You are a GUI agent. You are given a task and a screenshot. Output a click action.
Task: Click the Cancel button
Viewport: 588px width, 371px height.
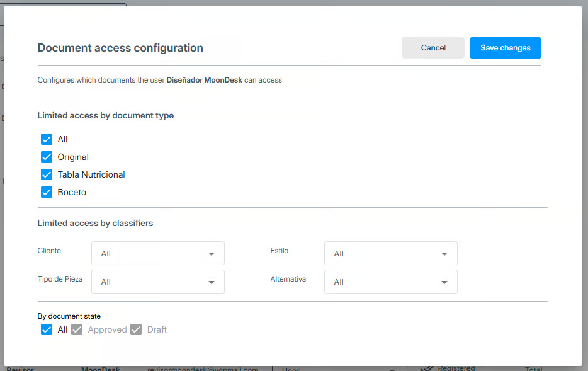click(x=433, y=48)
